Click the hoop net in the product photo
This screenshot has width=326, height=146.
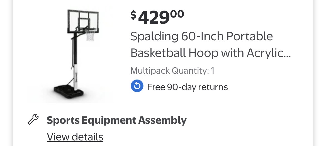coord(90,35)
